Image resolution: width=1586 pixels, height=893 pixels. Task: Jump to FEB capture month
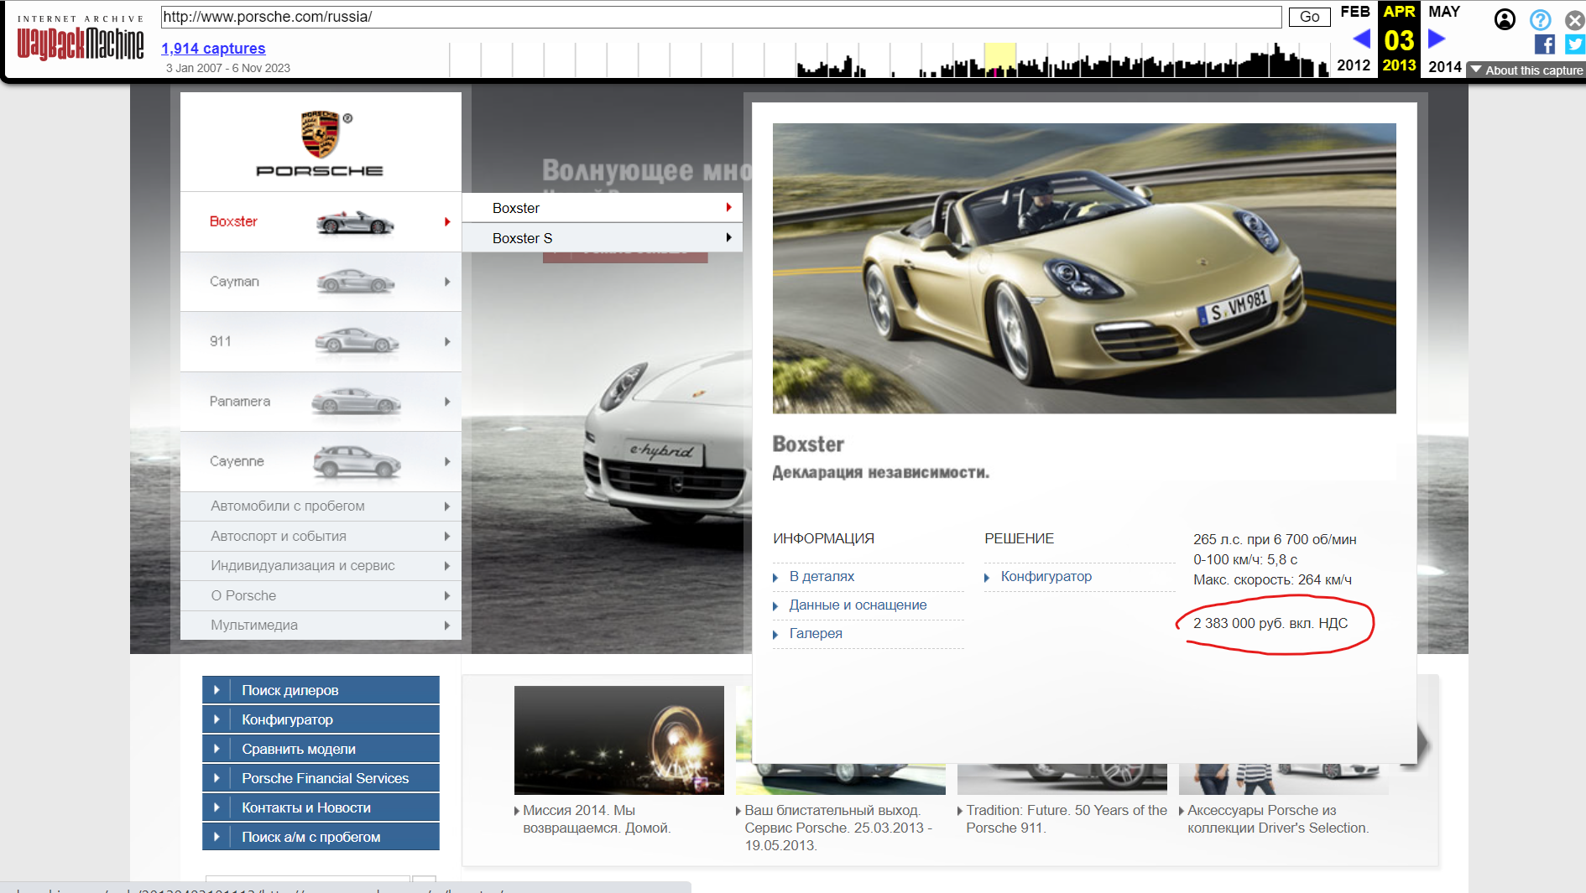[1354, 12]
